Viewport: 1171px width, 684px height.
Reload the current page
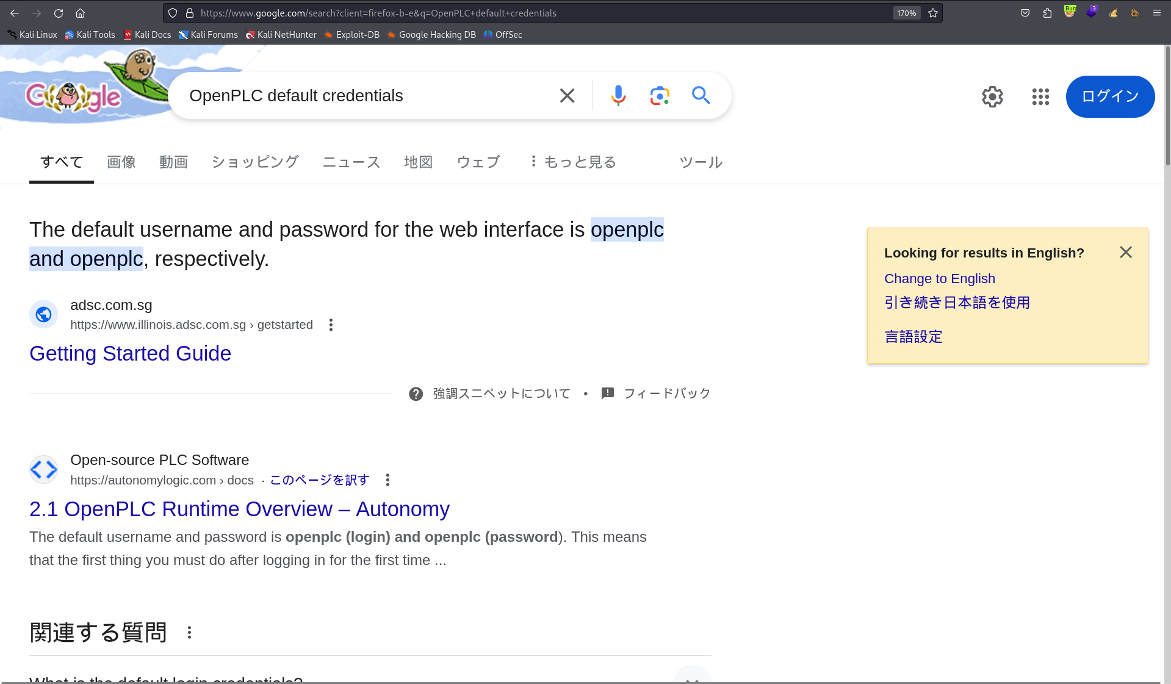(59, 13)
